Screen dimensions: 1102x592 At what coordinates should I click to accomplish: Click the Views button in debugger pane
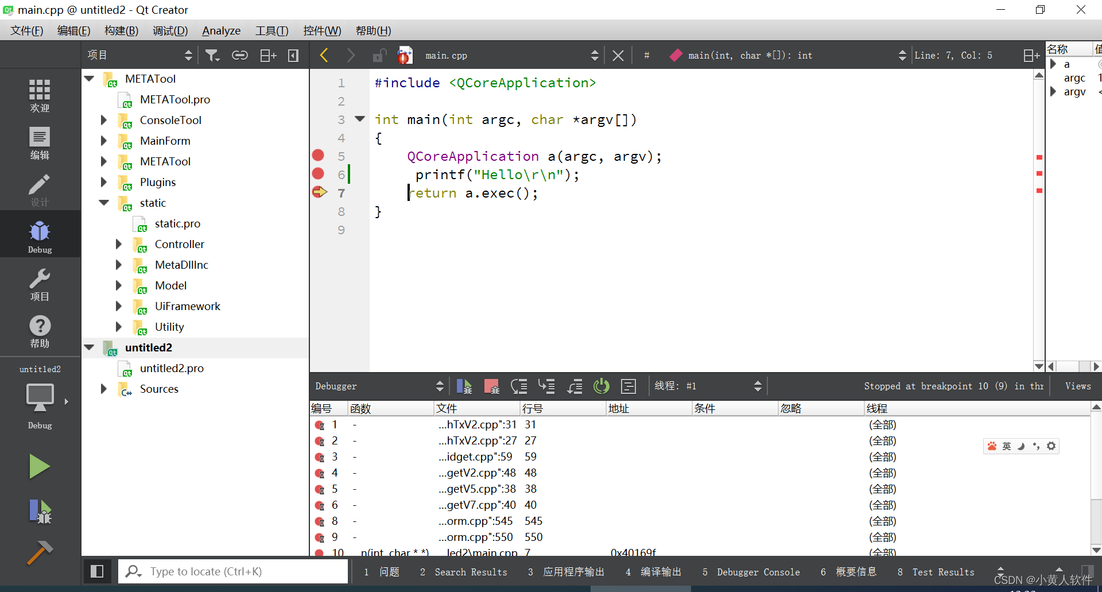pyautogui.click(x=1077, y=386)
